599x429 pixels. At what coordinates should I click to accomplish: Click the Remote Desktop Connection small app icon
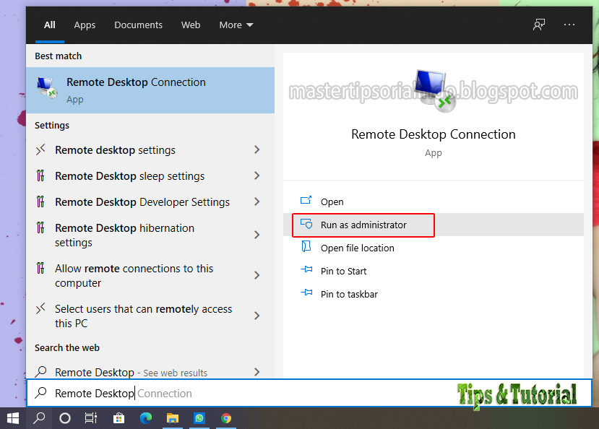47,88
